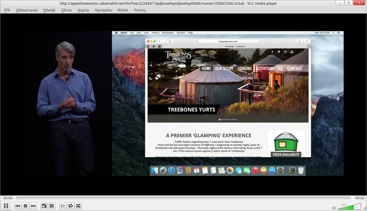Click the YouTube icon on the website
The width and height of the screenshot is (367, 211).
pos(292,52)
